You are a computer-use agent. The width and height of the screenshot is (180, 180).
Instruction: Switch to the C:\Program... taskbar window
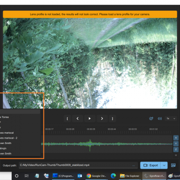click(63, 176)
